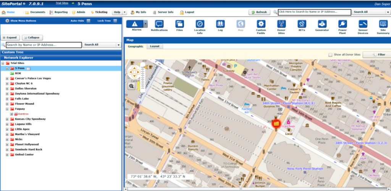Click the highlighted 5 Penn map marker
The width and height of the screenshot is (391, 191).
276,123
